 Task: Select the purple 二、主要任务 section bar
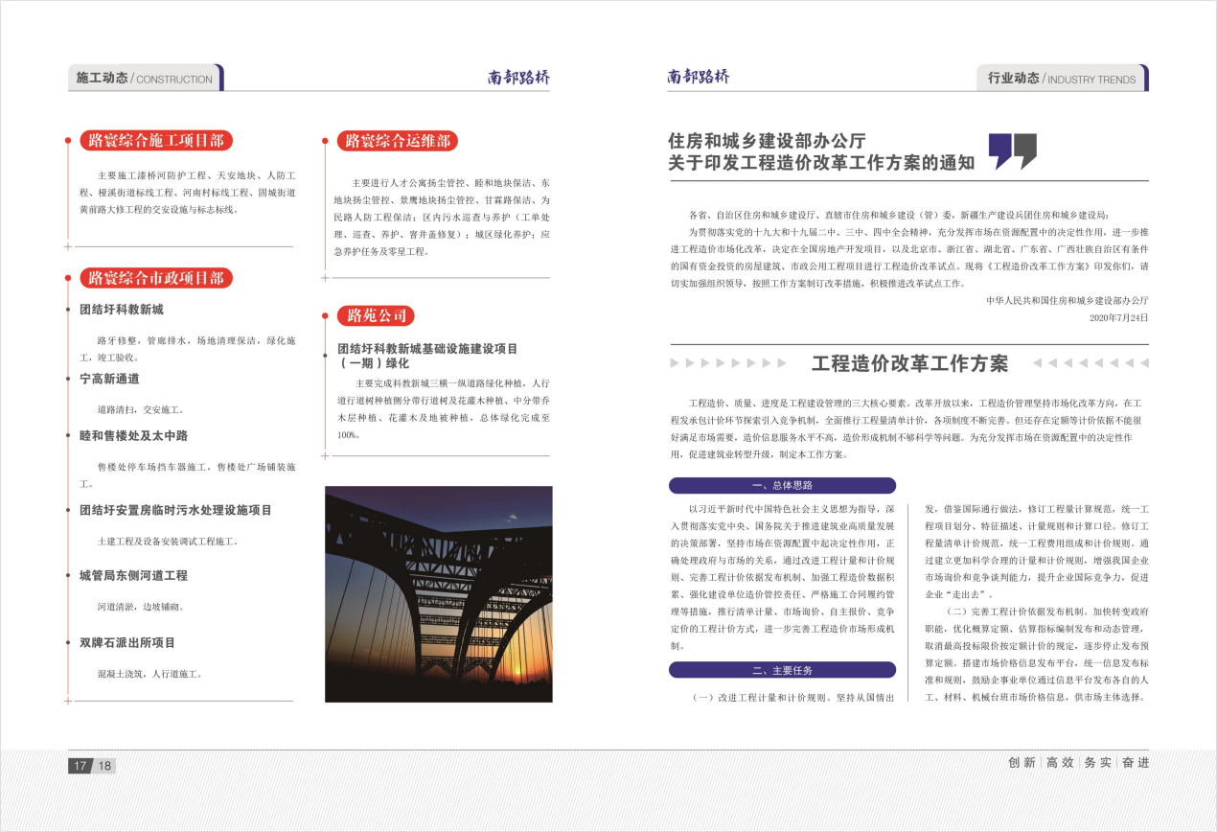782,670
